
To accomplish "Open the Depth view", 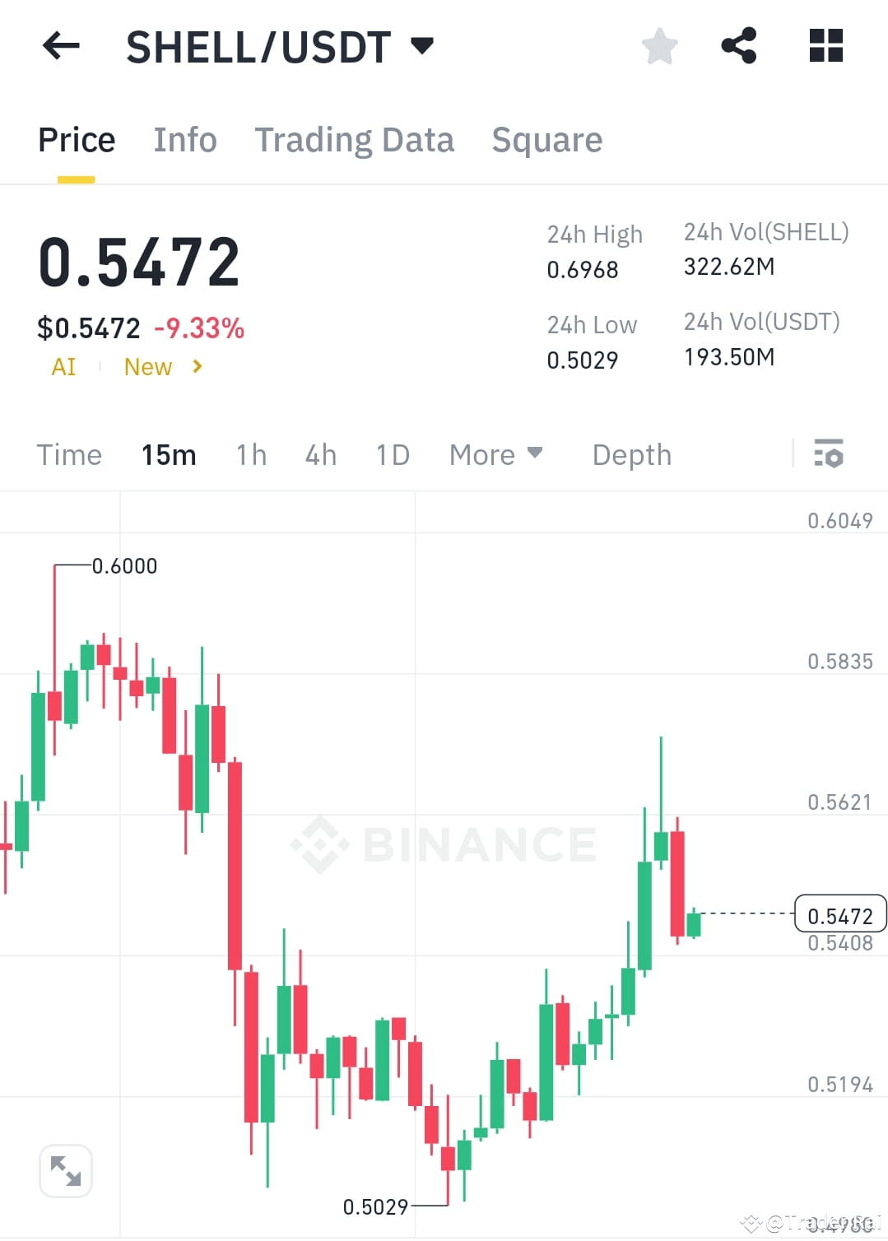I will tap(631, 454).
